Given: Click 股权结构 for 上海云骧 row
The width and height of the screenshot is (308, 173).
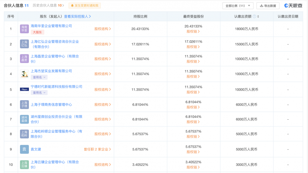Looking at the screenshot, I should [x=102, y=165].
